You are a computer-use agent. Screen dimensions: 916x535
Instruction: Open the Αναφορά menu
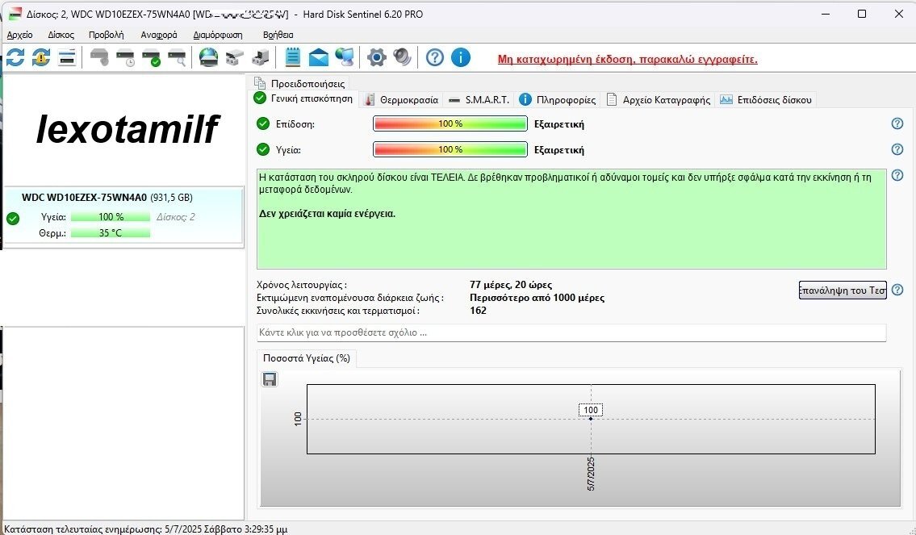[x=159, y=35]
